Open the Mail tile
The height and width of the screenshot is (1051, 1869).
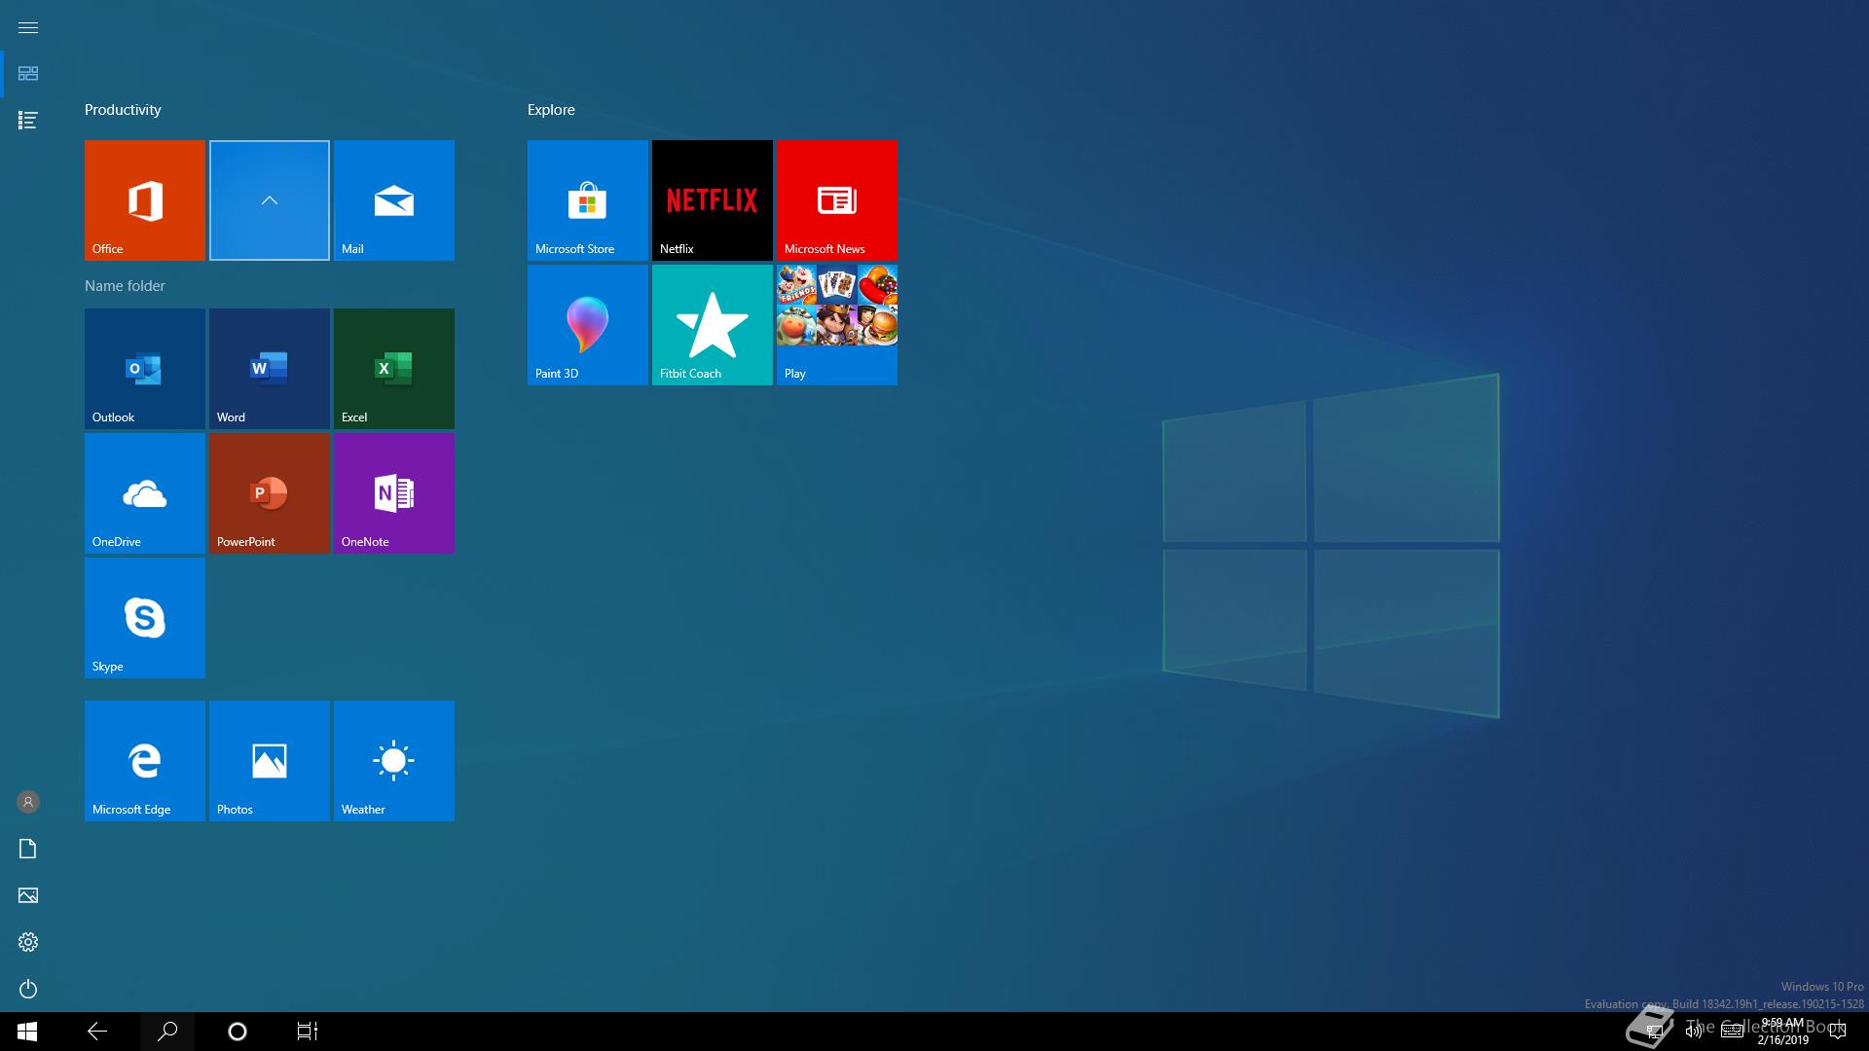point(394,200)
